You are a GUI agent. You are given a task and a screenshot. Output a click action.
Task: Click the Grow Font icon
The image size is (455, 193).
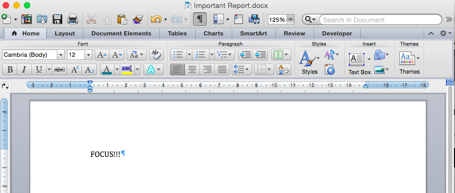coord(102,55)
